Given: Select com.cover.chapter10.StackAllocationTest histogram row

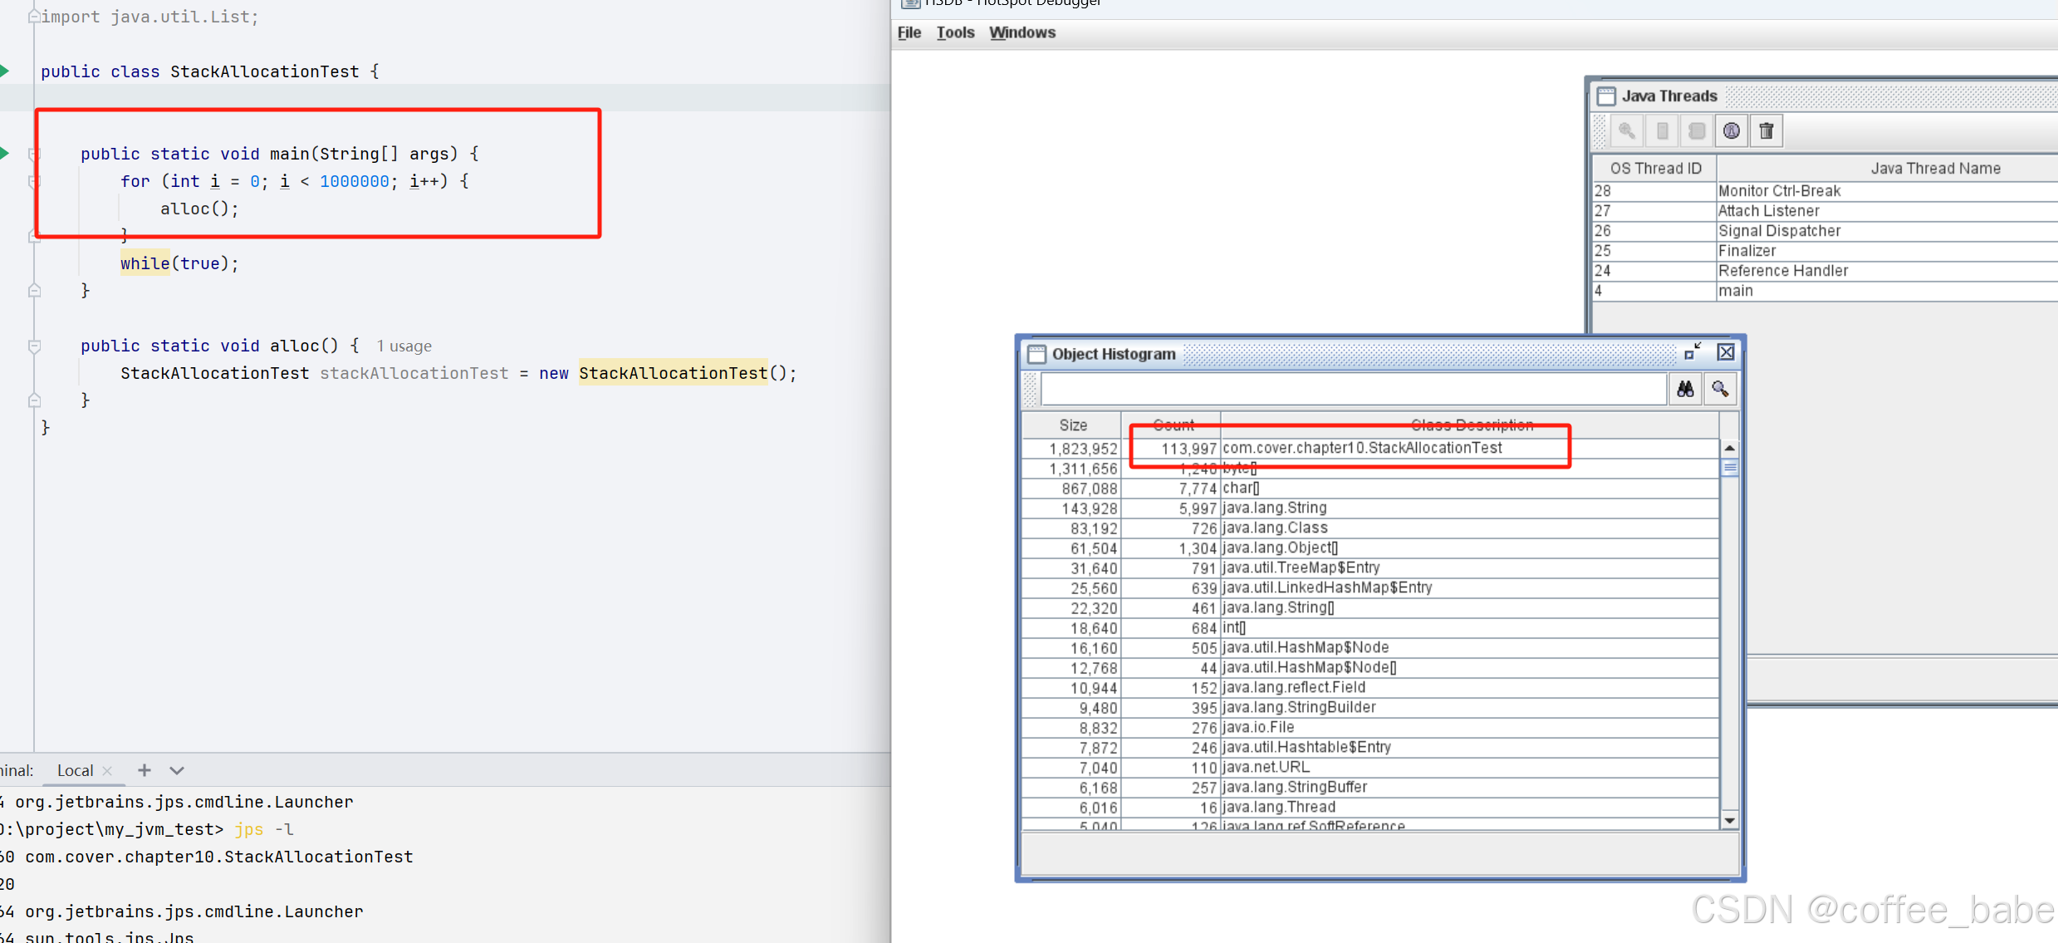Looking at the screenshot, I should 1370,449.
